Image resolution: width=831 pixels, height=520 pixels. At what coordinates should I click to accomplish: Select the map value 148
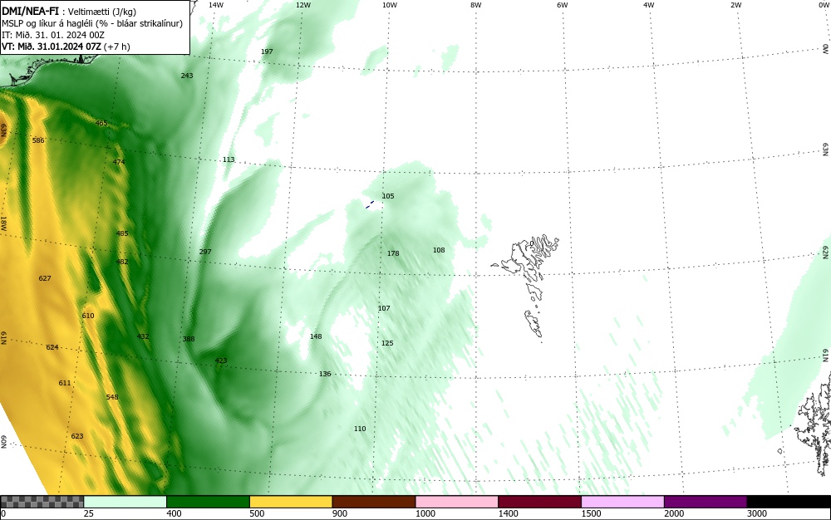coord(316,336)
